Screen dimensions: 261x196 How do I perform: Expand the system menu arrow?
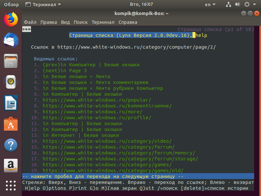(x=254, y=5)
